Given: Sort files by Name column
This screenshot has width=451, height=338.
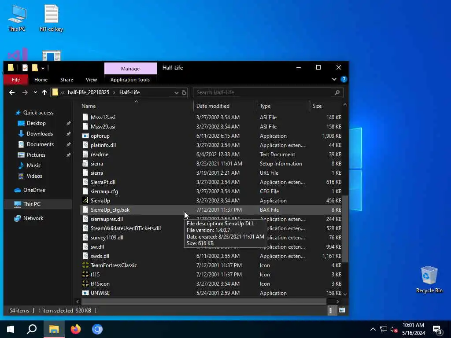Looking at the screenshot, I should coord(137,106).
